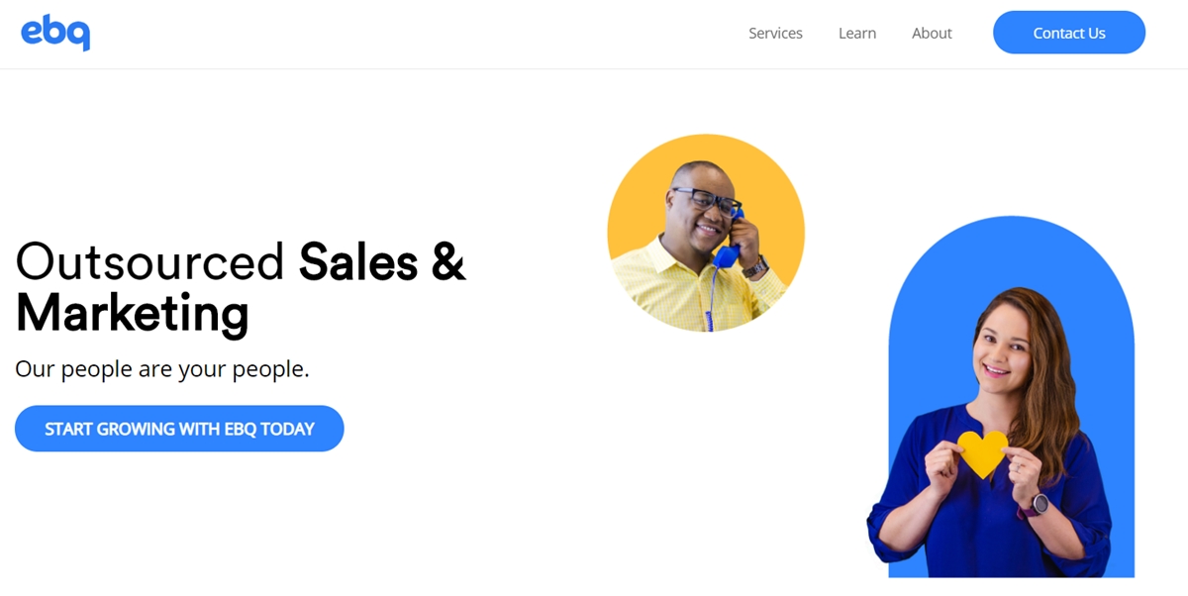
Task: Click the Outsourced Sales & Marketing heading
Action: tap(241, 287)
